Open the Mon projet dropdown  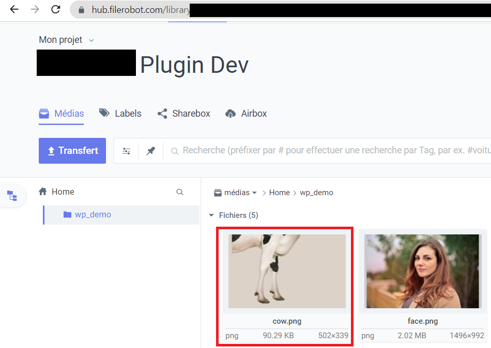coord(66,40)
